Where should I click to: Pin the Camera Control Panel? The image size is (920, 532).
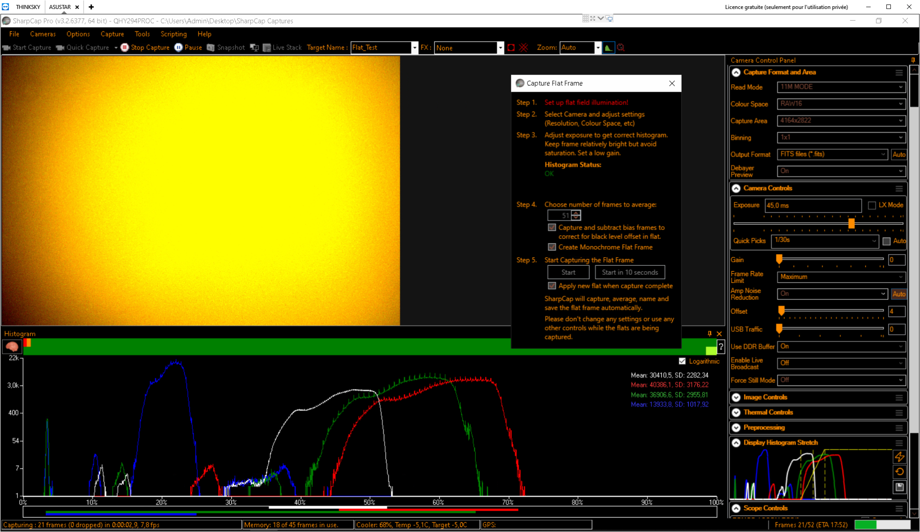click(x=913, y=60)
